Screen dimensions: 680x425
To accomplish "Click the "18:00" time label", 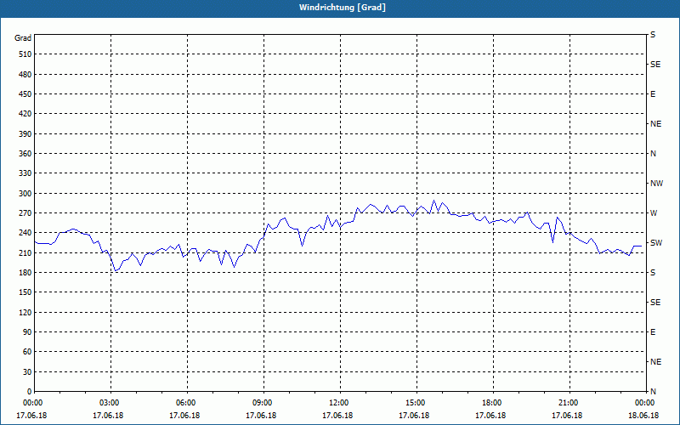I will [493, 403].
